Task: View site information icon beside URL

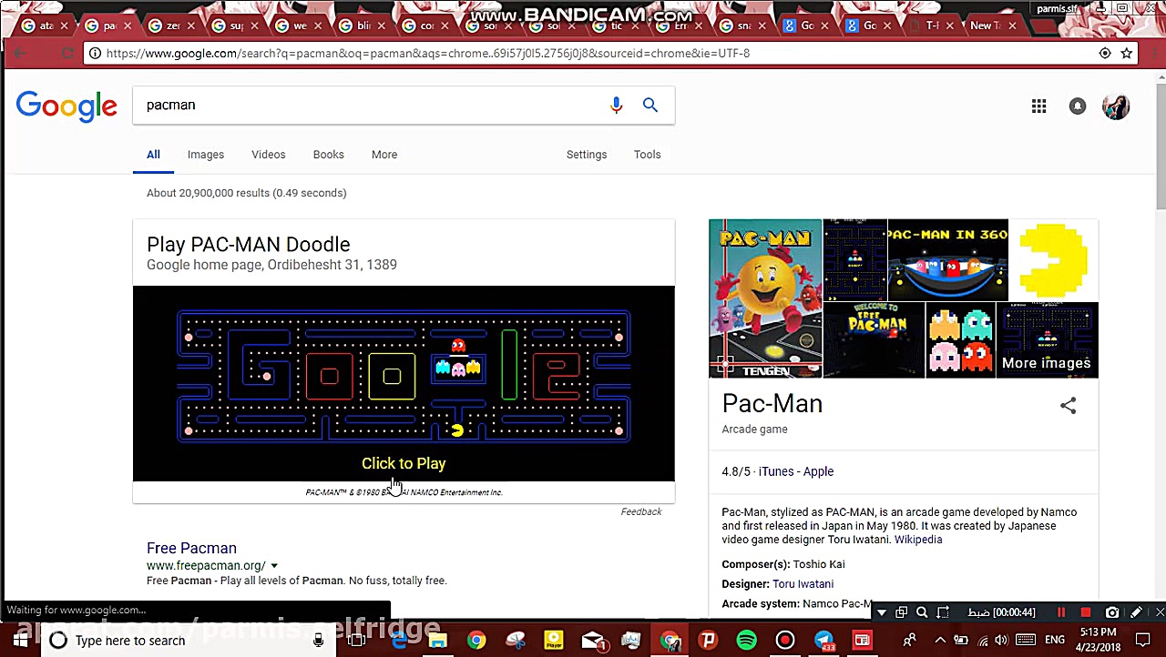Action: tap(95, 53)
